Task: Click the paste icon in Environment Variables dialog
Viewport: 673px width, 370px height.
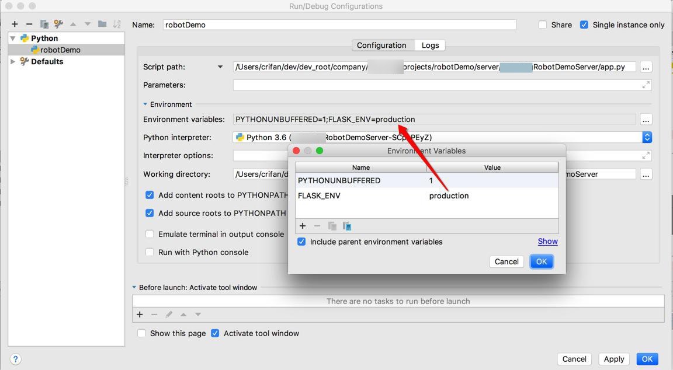Action: (346, 226)
